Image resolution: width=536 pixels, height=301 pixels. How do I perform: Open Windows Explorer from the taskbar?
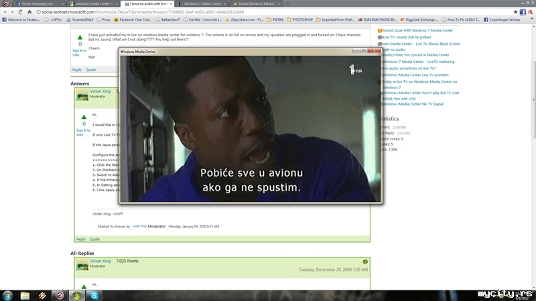25,296
